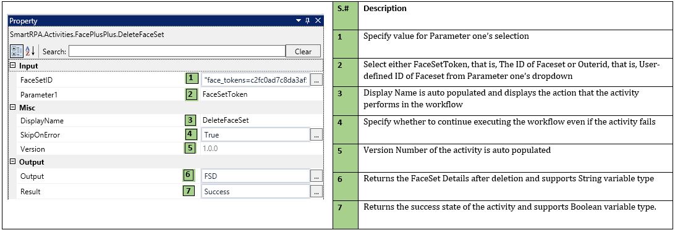This screenshot has width=675, height=230.
Task: Open the Parameter1 FaceSetToken dropdown
Action: (x=261, y=94)
